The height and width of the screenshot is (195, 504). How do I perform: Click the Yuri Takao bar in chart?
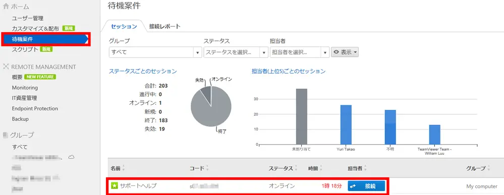346,124
